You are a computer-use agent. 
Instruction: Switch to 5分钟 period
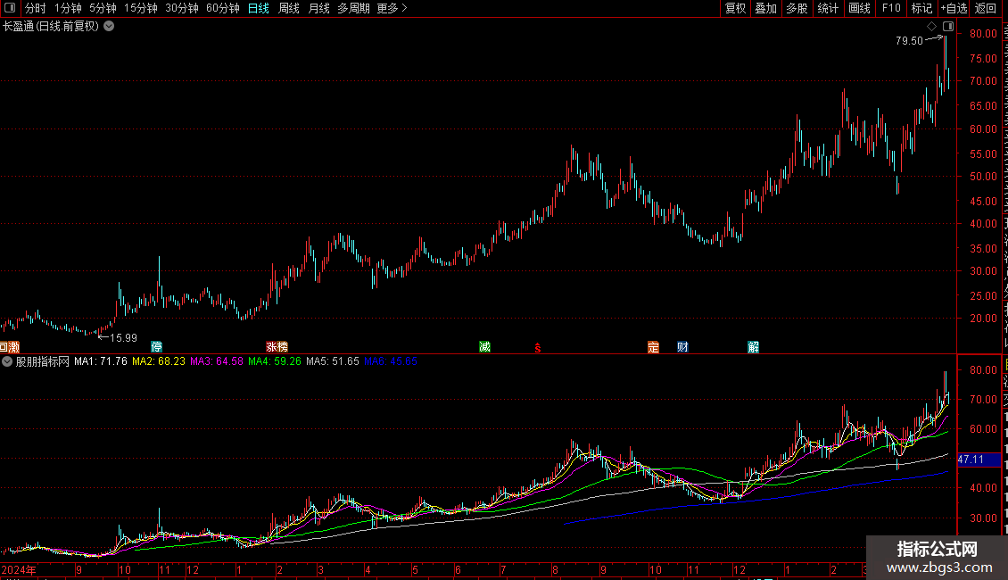[x=103, y=8]
